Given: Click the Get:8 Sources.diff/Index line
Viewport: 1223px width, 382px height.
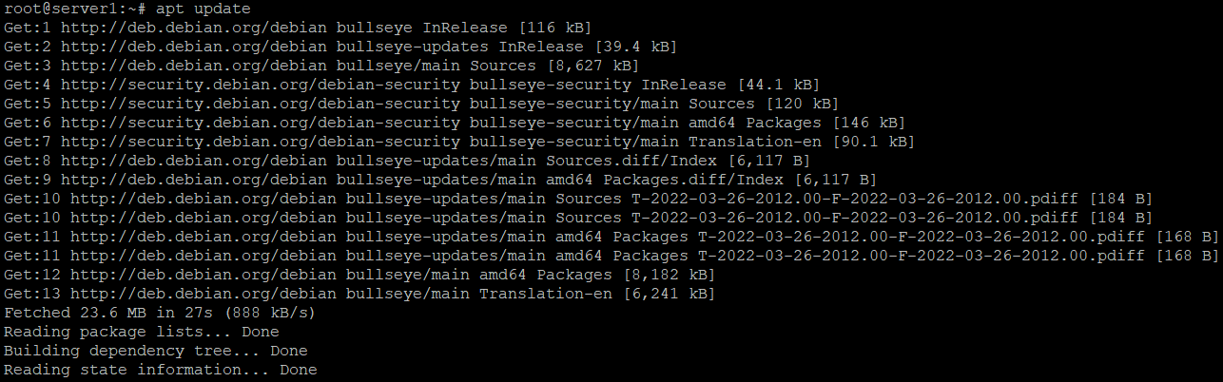Looking at the screenshot, I should click(x=407, y=161).
